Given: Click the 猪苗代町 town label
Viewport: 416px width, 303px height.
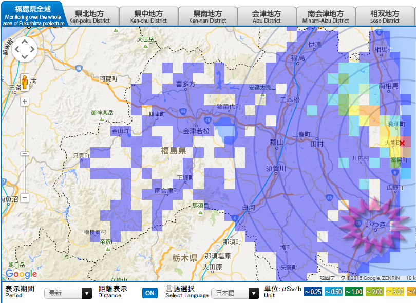Looking at the screenshot, I should pos(229,107).
